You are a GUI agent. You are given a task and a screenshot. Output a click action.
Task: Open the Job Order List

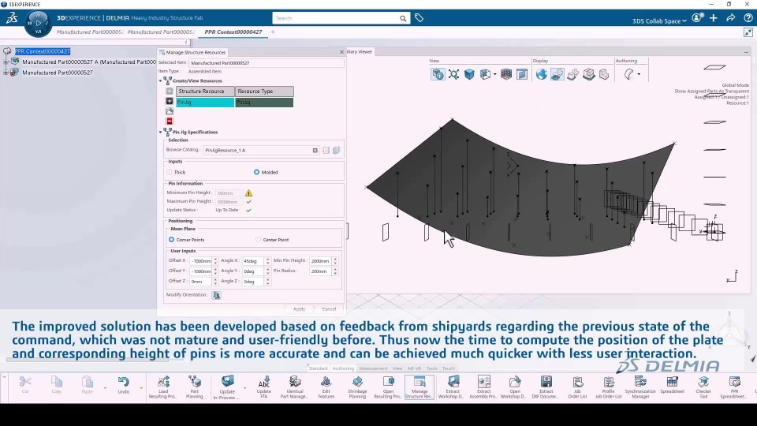click(577, 387)
